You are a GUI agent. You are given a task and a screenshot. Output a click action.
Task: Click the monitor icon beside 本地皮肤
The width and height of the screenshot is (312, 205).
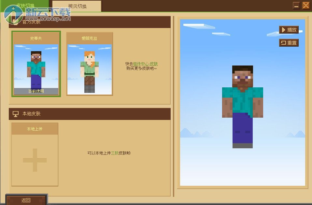coord(16,114)
